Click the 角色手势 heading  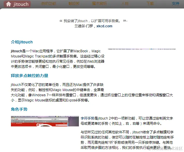click(19, 109)
